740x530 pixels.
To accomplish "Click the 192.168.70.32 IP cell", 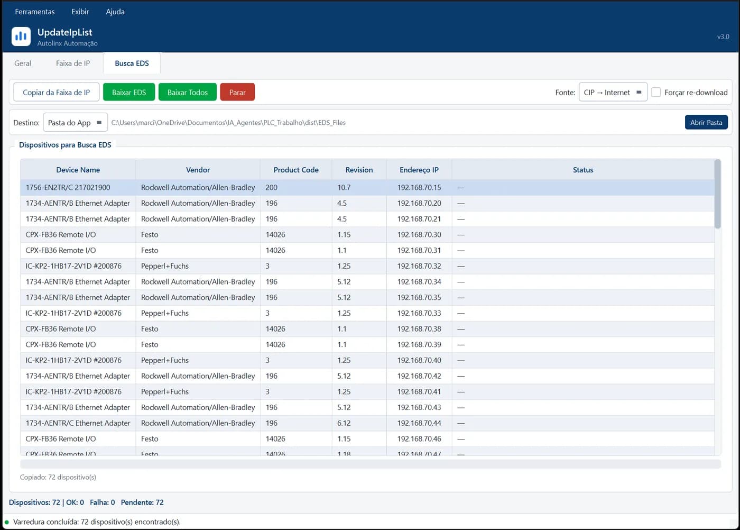I will [x=419, y=266].
